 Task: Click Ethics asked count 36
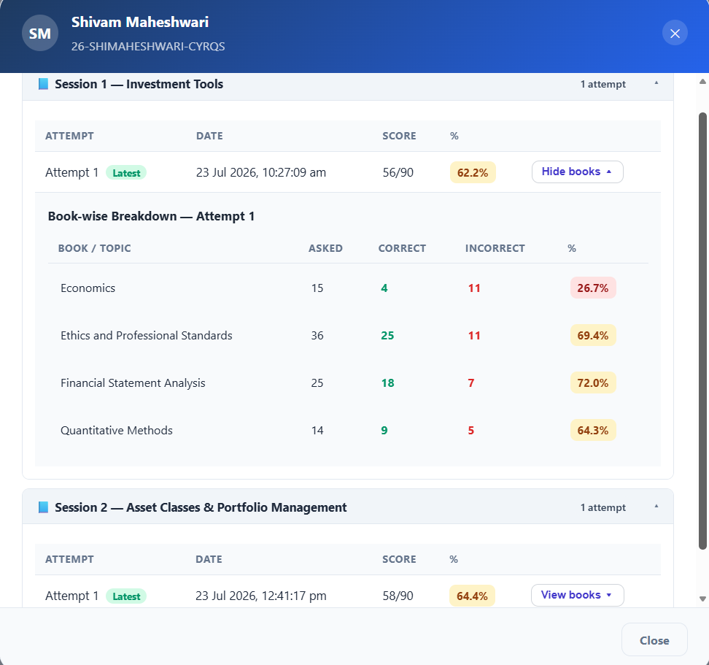click(317, 336)
